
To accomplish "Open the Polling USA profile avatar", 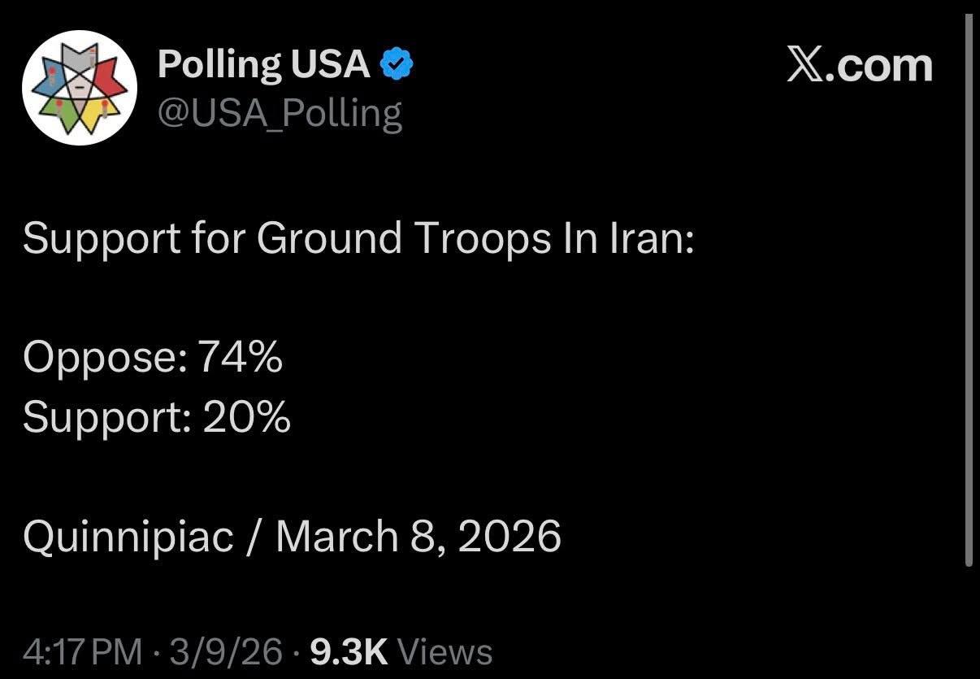I will (x=80, y=87).
